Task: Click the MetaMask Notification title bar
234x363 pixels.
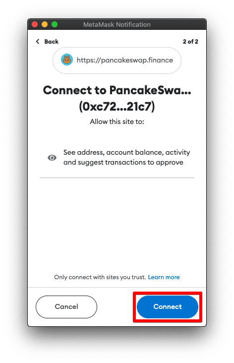Action: 117,24
